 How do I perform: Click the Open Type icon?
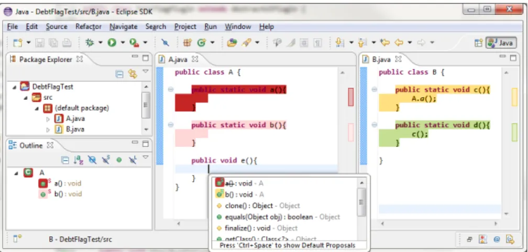click(232, 43)
